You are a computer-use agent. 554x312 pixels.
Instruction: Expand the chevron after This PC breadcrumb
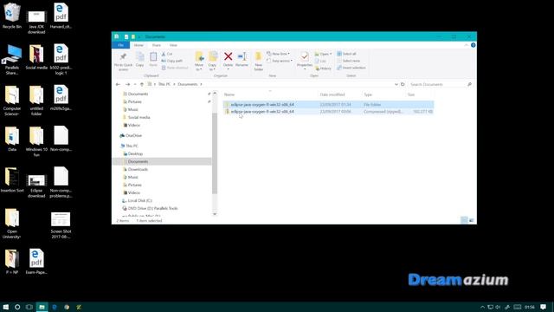pos(174,84)
